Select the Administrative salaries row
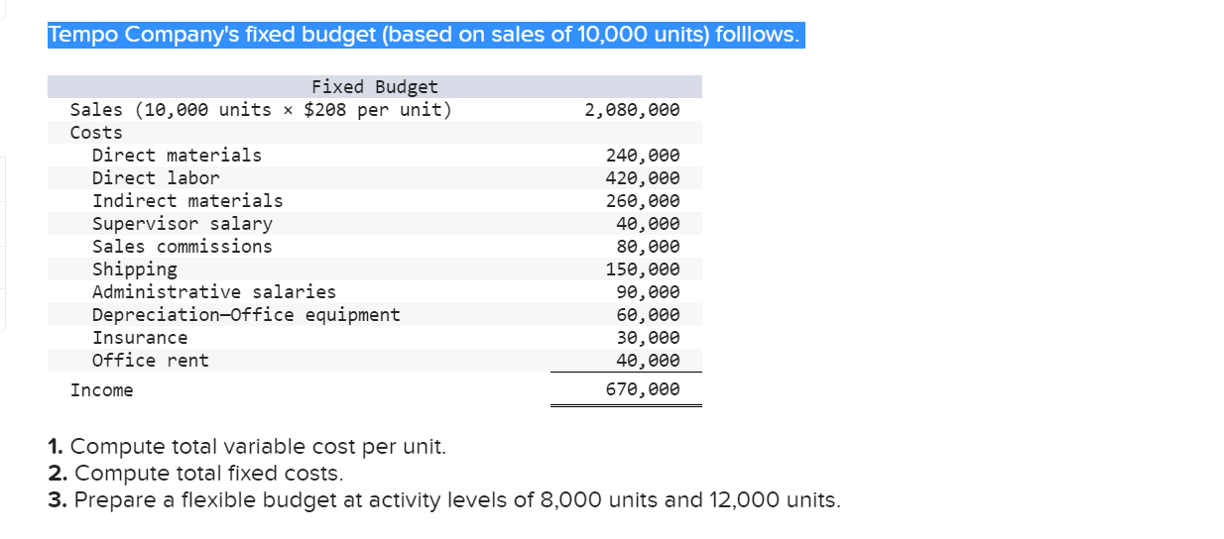Viewport: 1224px width, 539px height. tap(375, 292)
